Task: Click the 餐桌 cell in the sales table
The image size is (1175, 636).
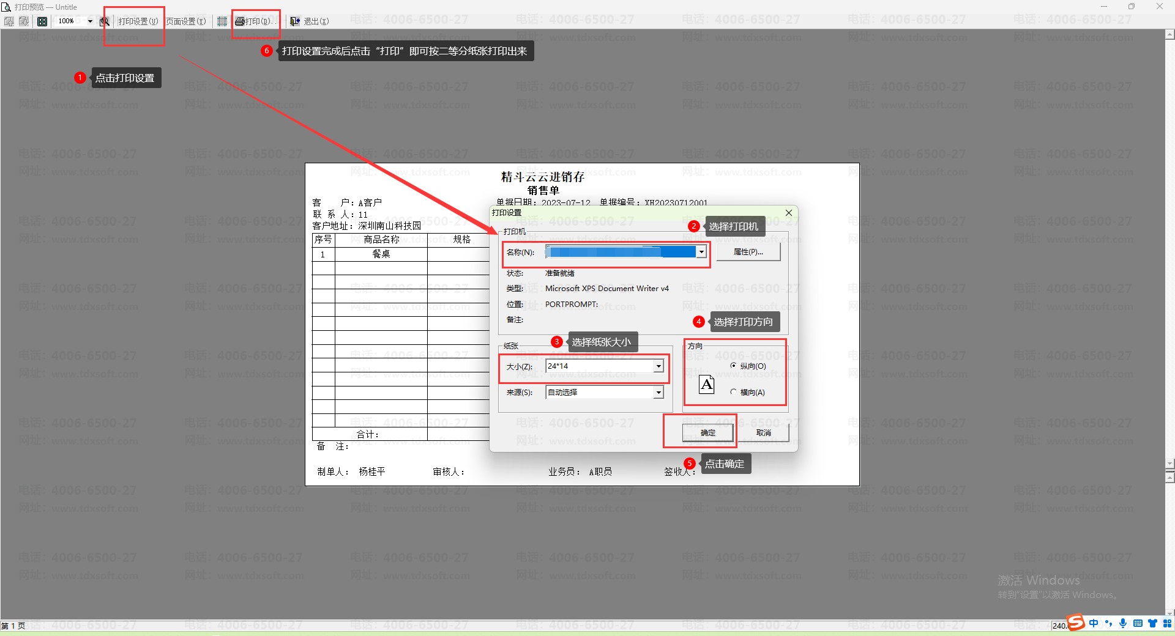Action: tap(381, 254)
